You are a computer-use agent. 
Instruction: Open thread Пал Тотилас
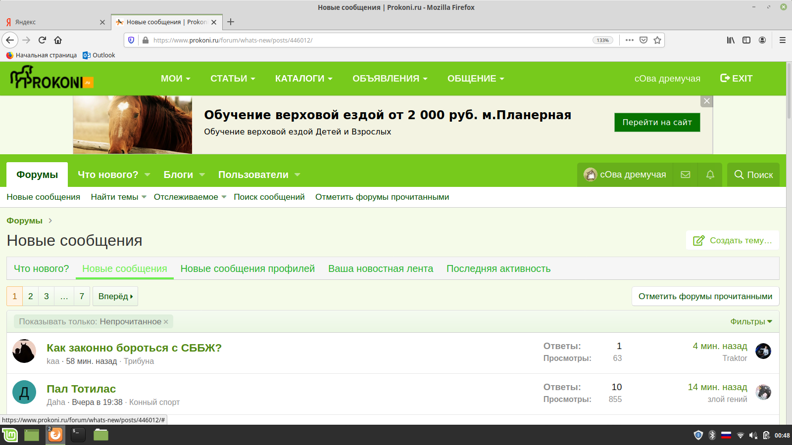coord(81,389)
